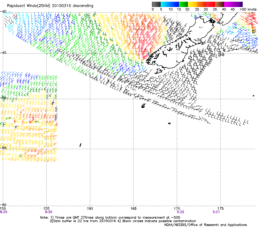Click the red 30–35 knots legend swatch
This screenshot has height=227, width=258.
(x=211, y=4)
